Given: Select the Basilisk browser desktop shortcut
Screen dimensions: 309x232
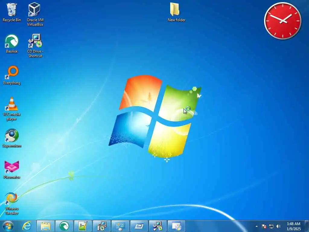Looking at the screenshot, I should 12,44.
